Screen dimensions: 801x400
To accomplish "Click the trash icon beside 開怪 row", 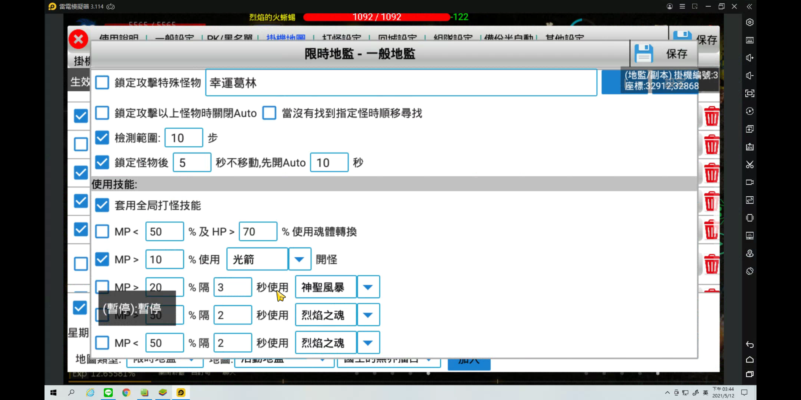I will click(x=711, y=264).
